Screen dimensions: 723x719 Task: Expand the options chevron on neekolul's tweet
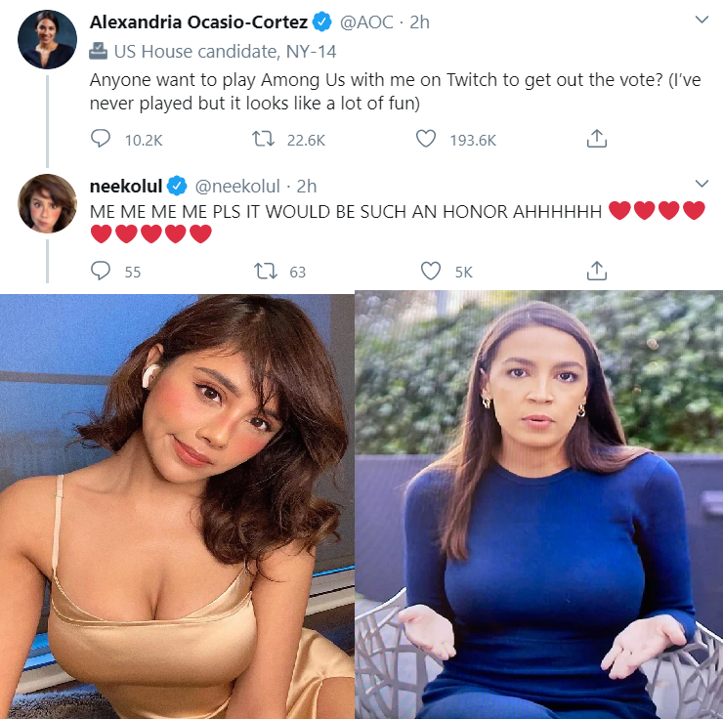[x=702, y=184]
